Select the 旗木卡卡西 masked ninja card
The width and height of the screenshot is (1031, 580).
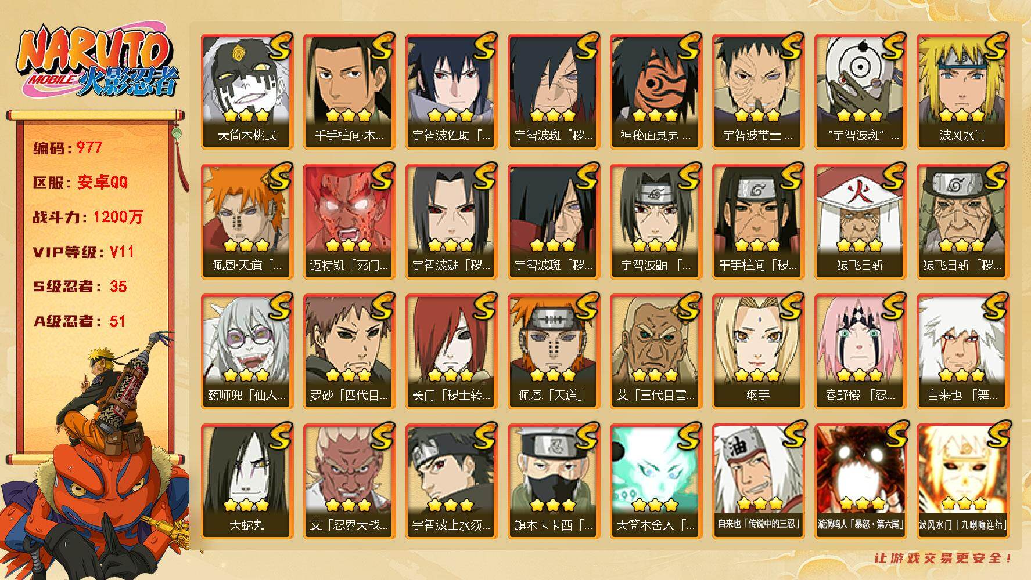[x=554, y=481]
